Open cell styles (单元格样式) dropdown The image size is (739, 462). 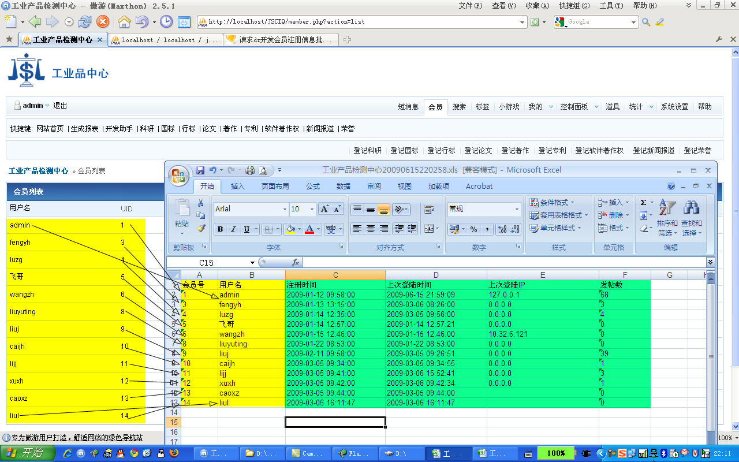pos(555,228)
